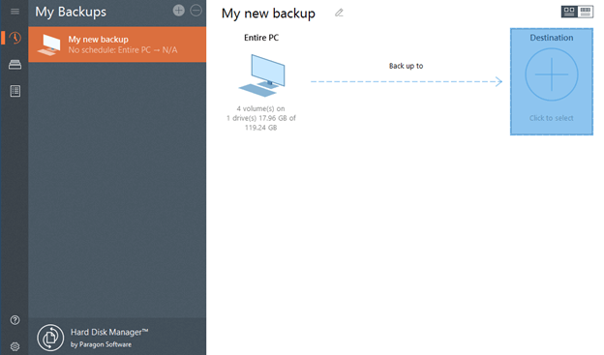Rename backup using the pencil icon
Image resolution: width=604 pixels, height=355 pixels.
[339, 13]
